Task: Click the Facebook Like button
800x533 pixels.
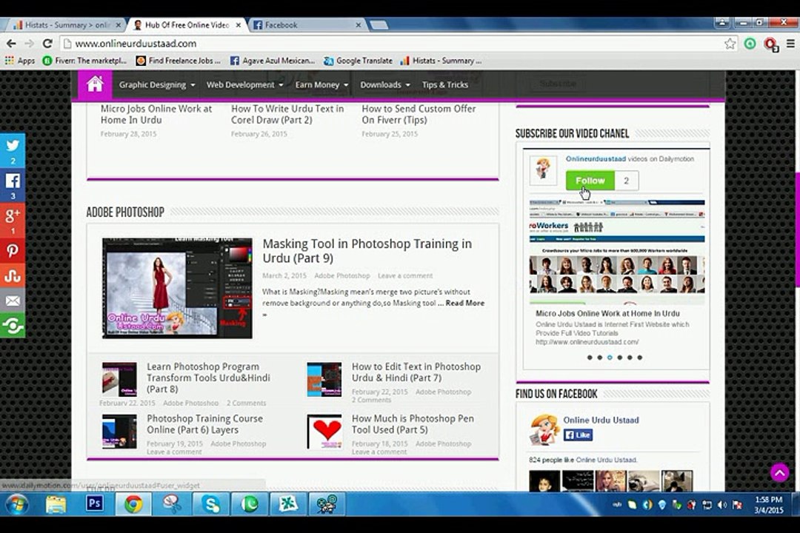Action: (578, 435)
